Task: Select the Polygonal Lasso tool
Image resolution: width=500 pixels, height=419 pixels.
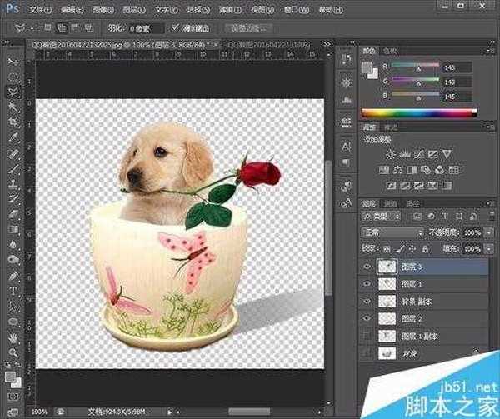Action: pyautogui.click(x=12, y=91)
